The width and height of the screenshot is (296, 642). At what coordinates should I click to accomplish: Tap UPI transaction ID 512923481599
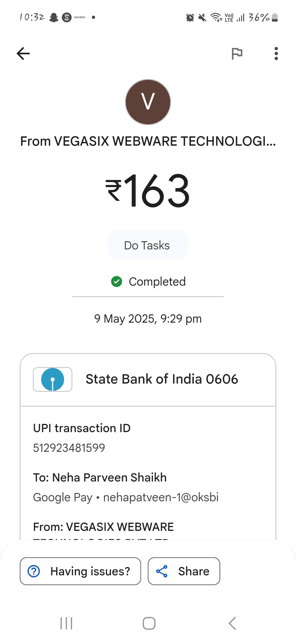pyautogui.click(x=69, y=448)
